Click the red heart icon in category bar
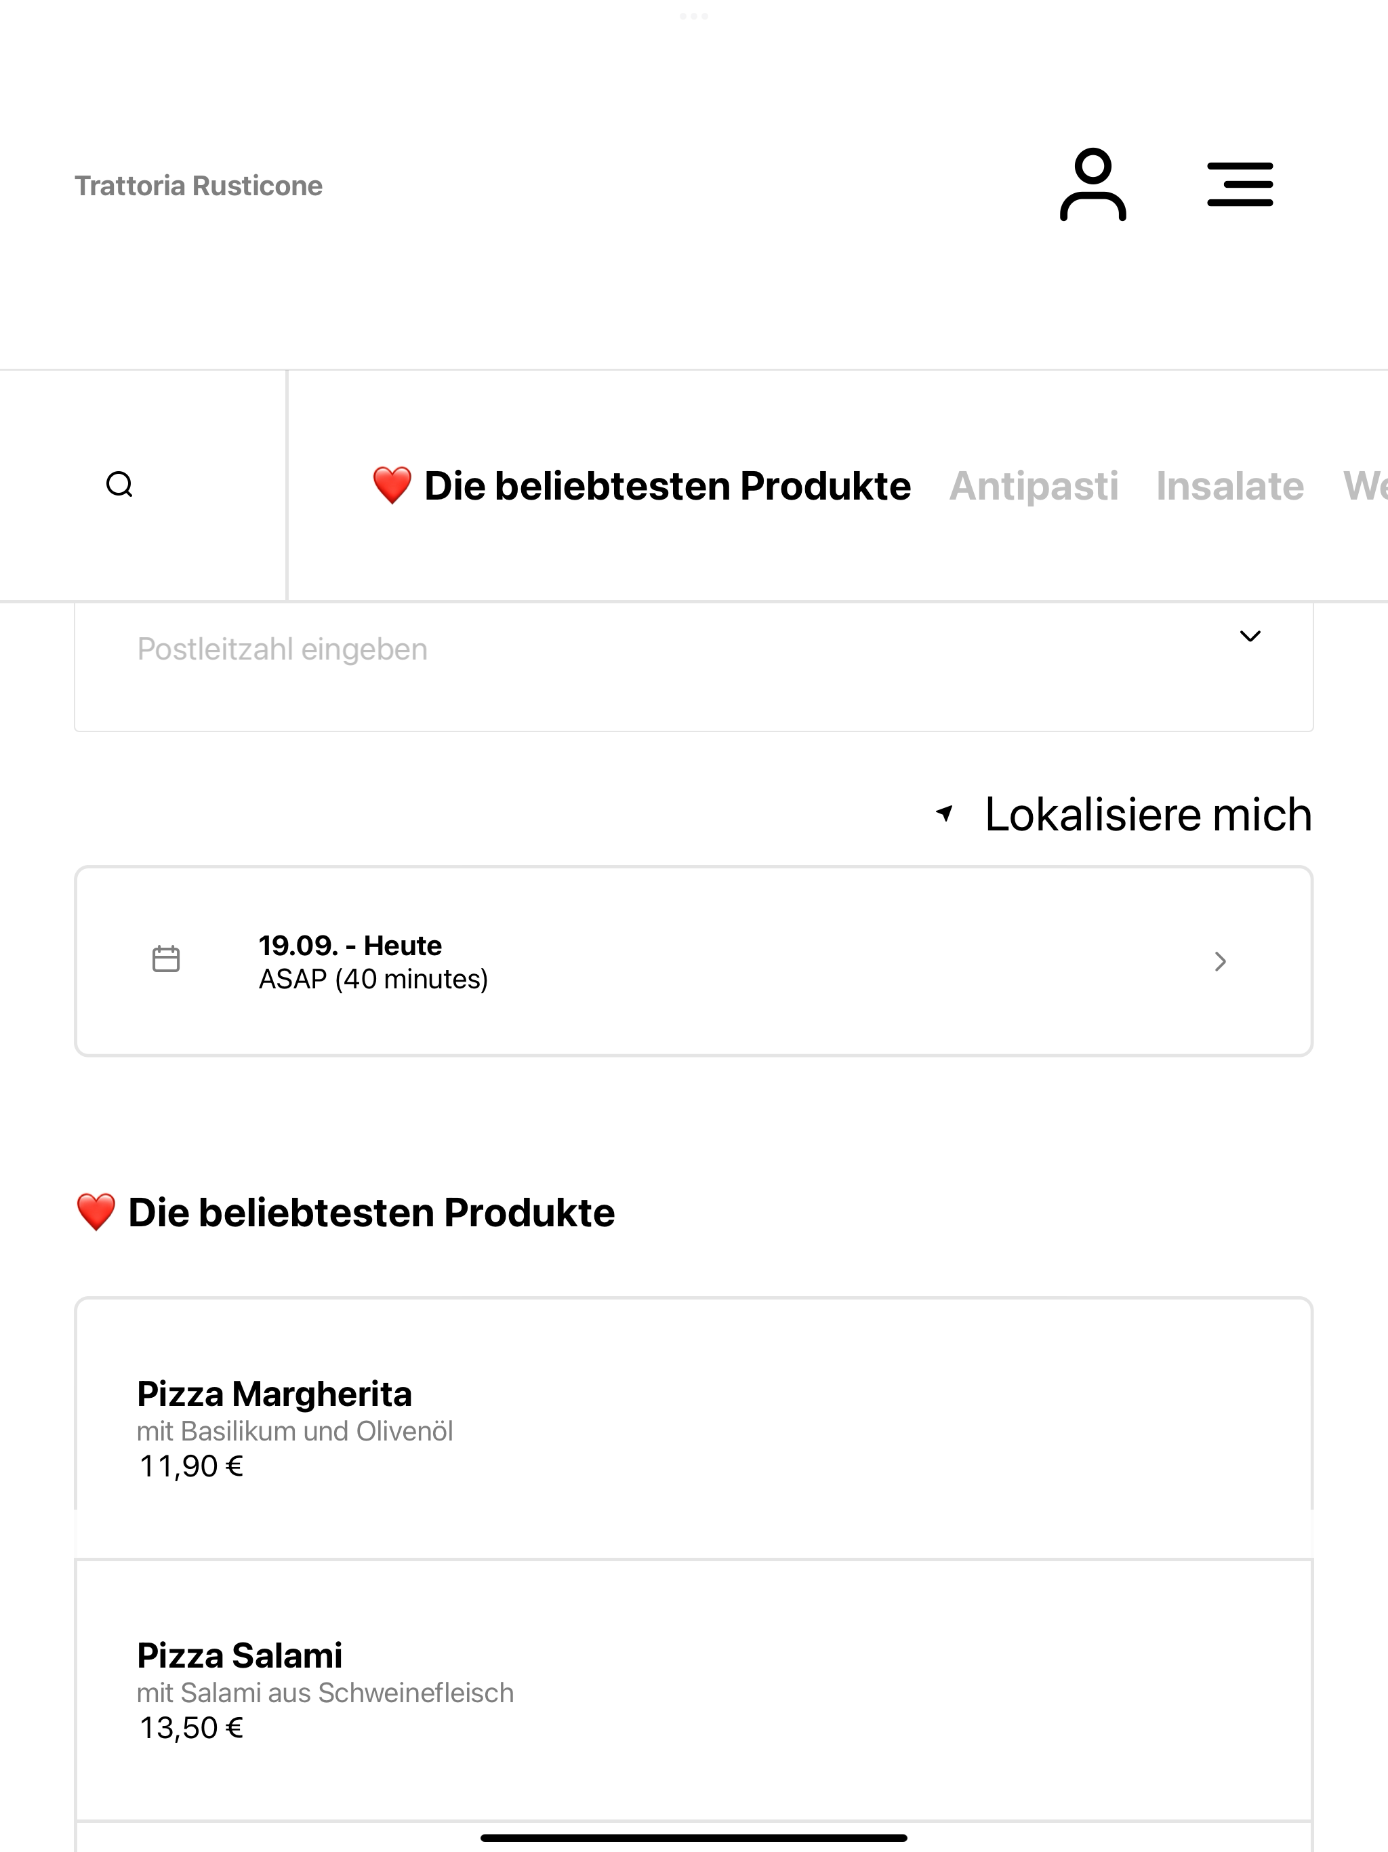The width and height of the screenshot is (1388, 1852). point(392,485)
